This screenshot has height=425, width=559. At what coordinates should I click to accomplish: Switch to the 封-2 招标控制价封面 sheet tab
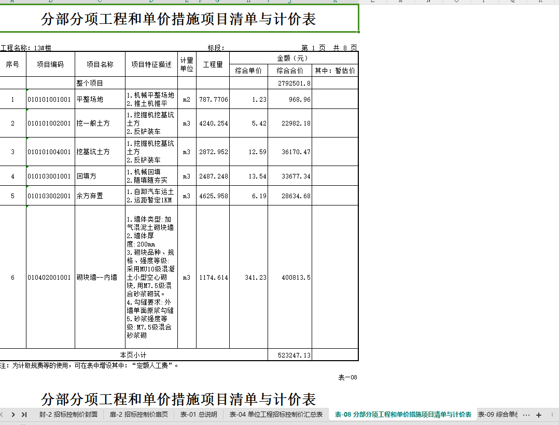(68, 414)
